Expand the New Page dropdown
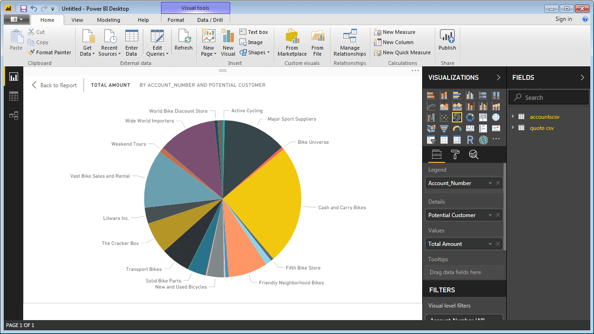 pyautogui.click(x=208, y=43)
